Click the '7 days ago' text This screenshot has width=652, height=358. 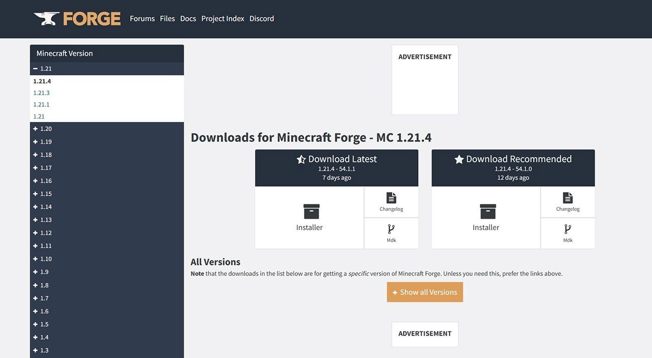[337, 178]
